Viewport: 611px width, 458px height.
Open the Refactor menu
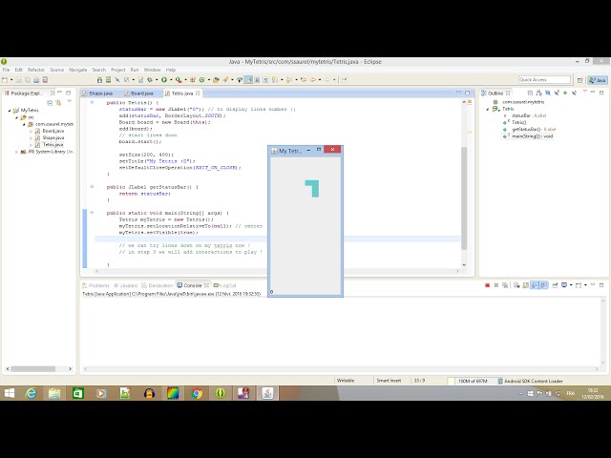pyautogui.click(x=36, y=70)
